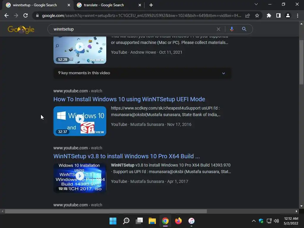
Task: Open the share this page icon
Action: [248, 15]
